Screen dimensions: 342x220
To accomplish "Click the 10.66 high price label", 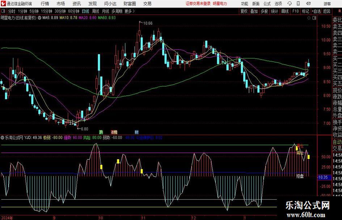I will pyautogui.click(x=148, y=23).
